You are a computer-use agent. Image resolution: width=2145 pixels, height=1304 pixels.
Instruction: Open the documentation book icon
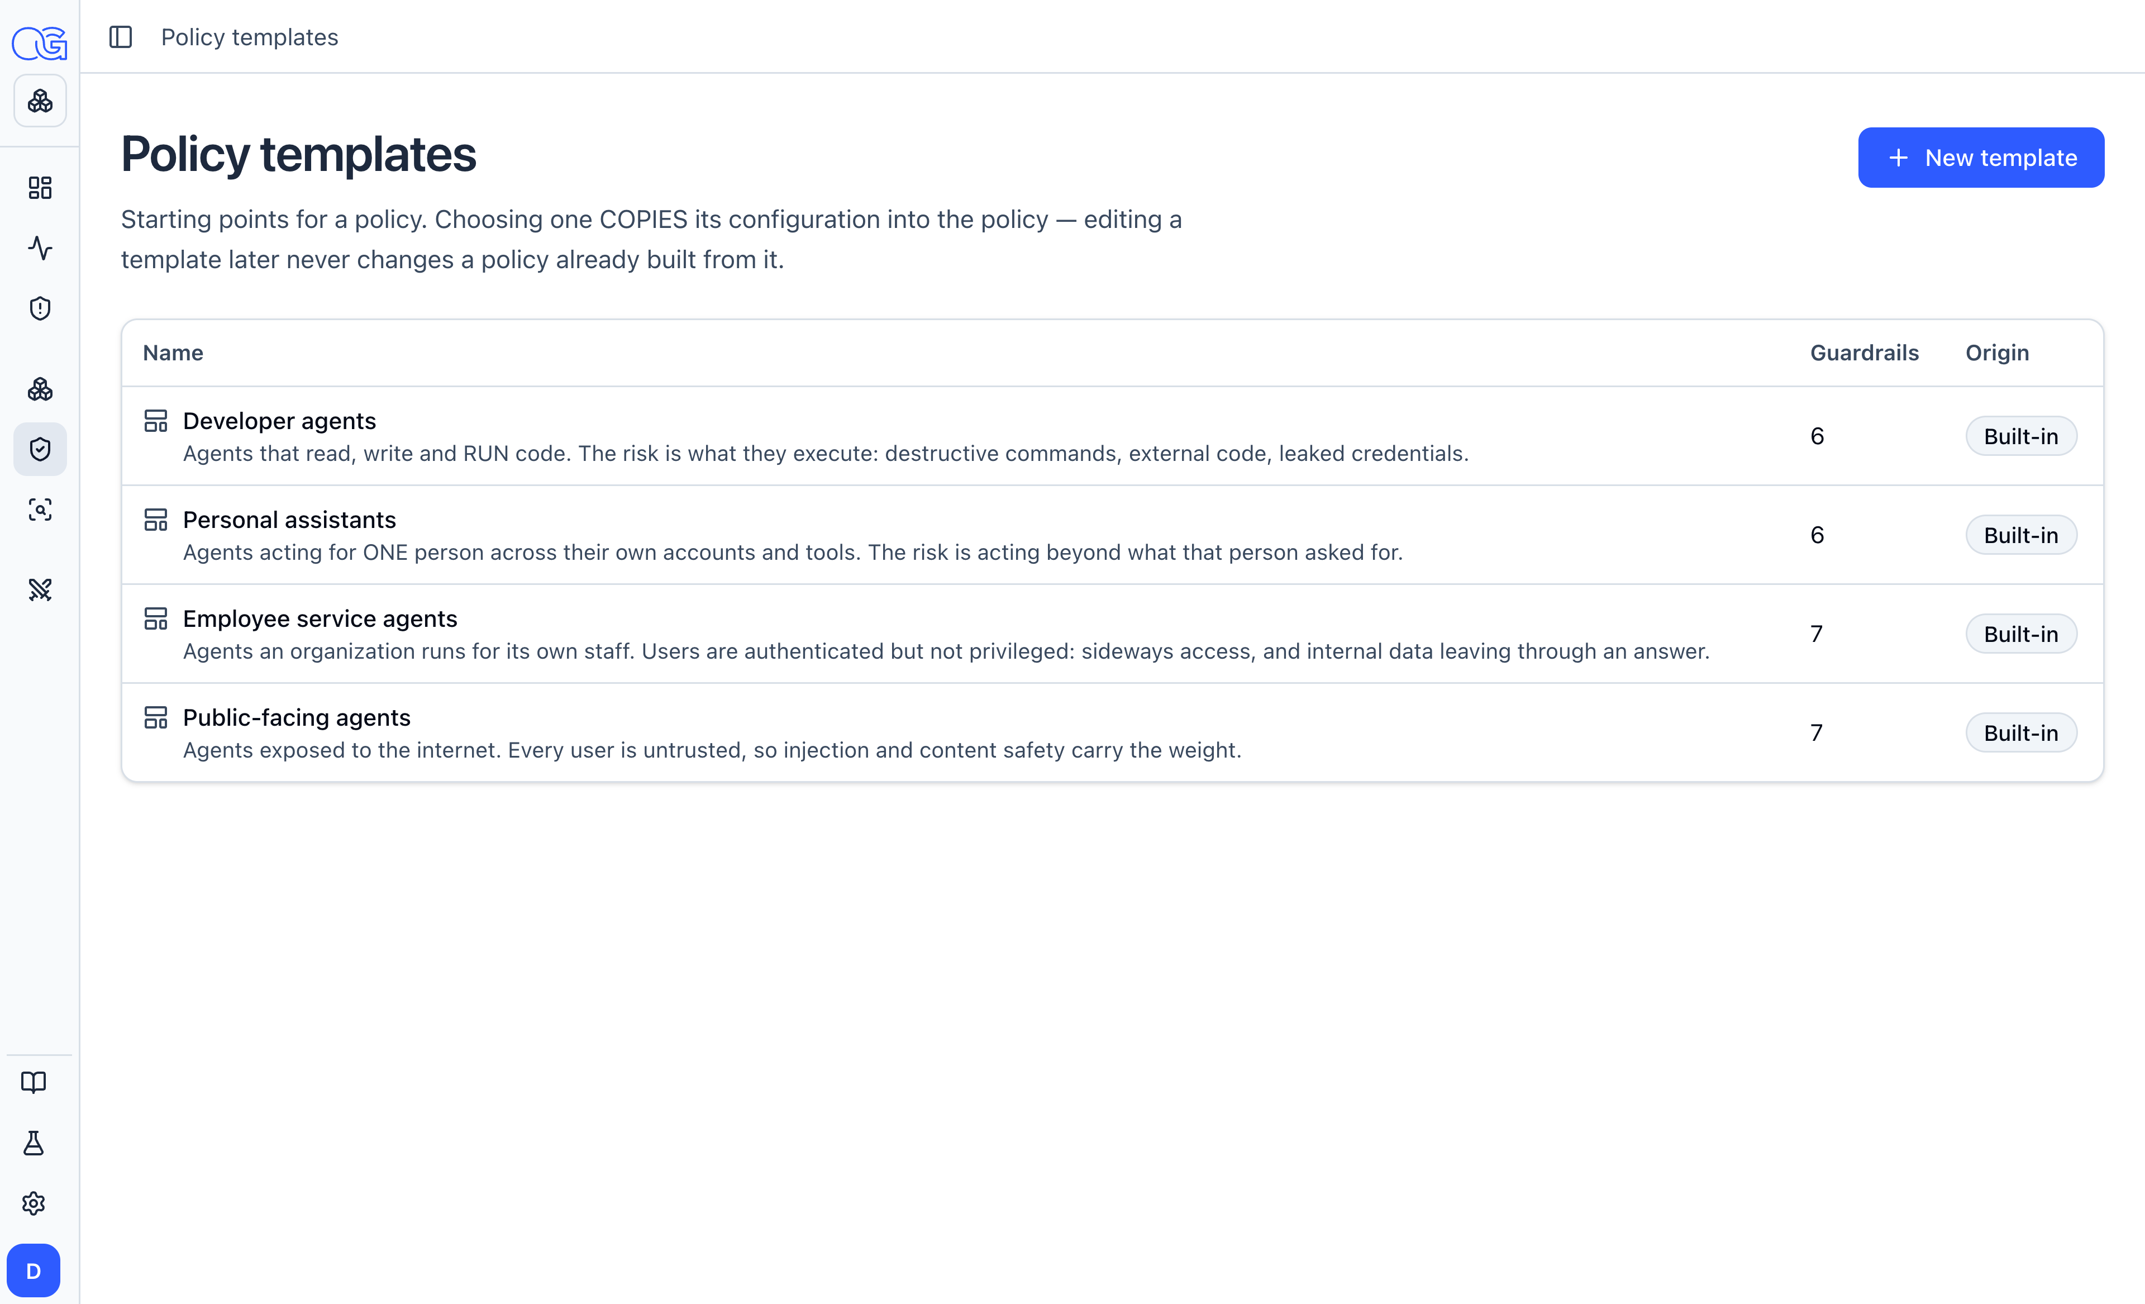[x=33, y=1082]
